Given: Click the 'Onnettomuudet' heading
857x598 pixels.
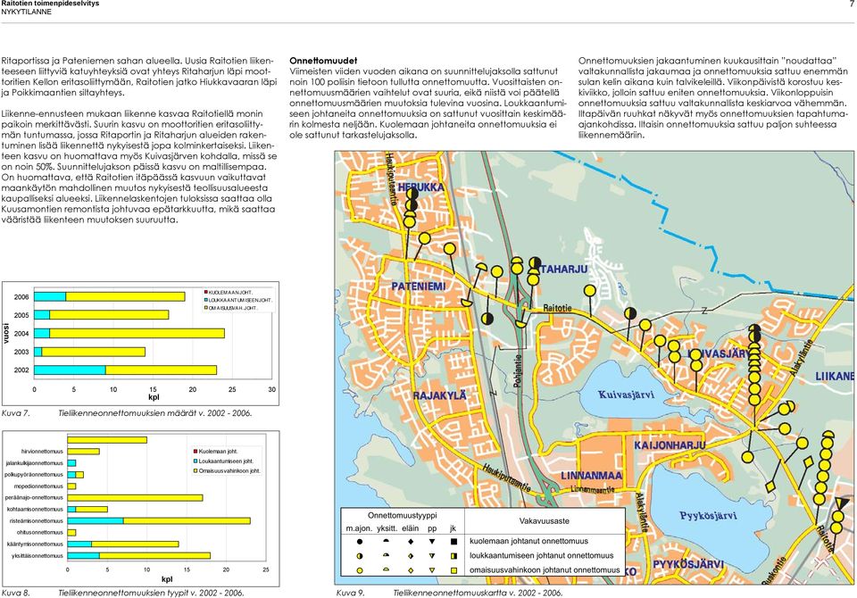Looking at the screenshot, I should 323,61.
